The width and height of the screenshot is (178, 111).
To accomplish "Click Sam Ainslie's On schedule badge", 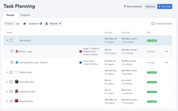I will [x=152, y=41].
